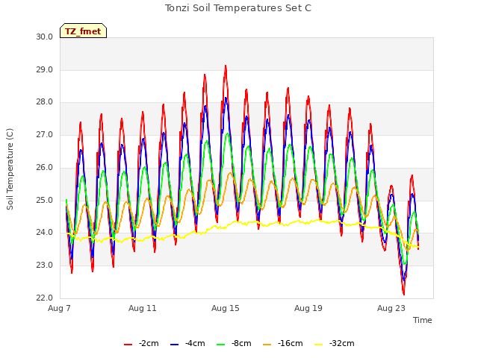Click the TZ_fmet annotation box

click(83, 31)
